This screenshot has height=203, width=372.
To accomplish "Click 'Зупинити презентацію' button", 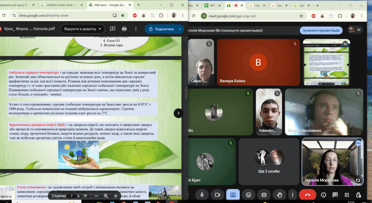I will point(321,30).
